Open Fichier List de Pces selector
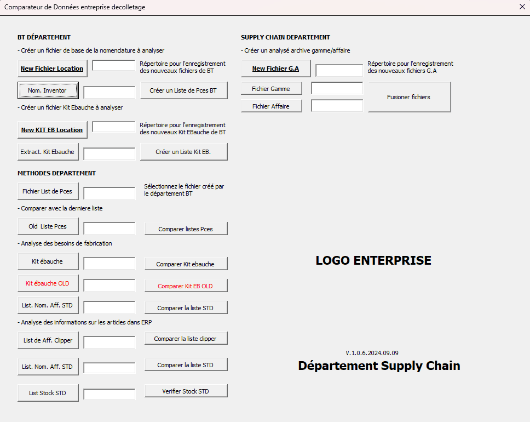530x422 pixels. [x=48, y=191]
